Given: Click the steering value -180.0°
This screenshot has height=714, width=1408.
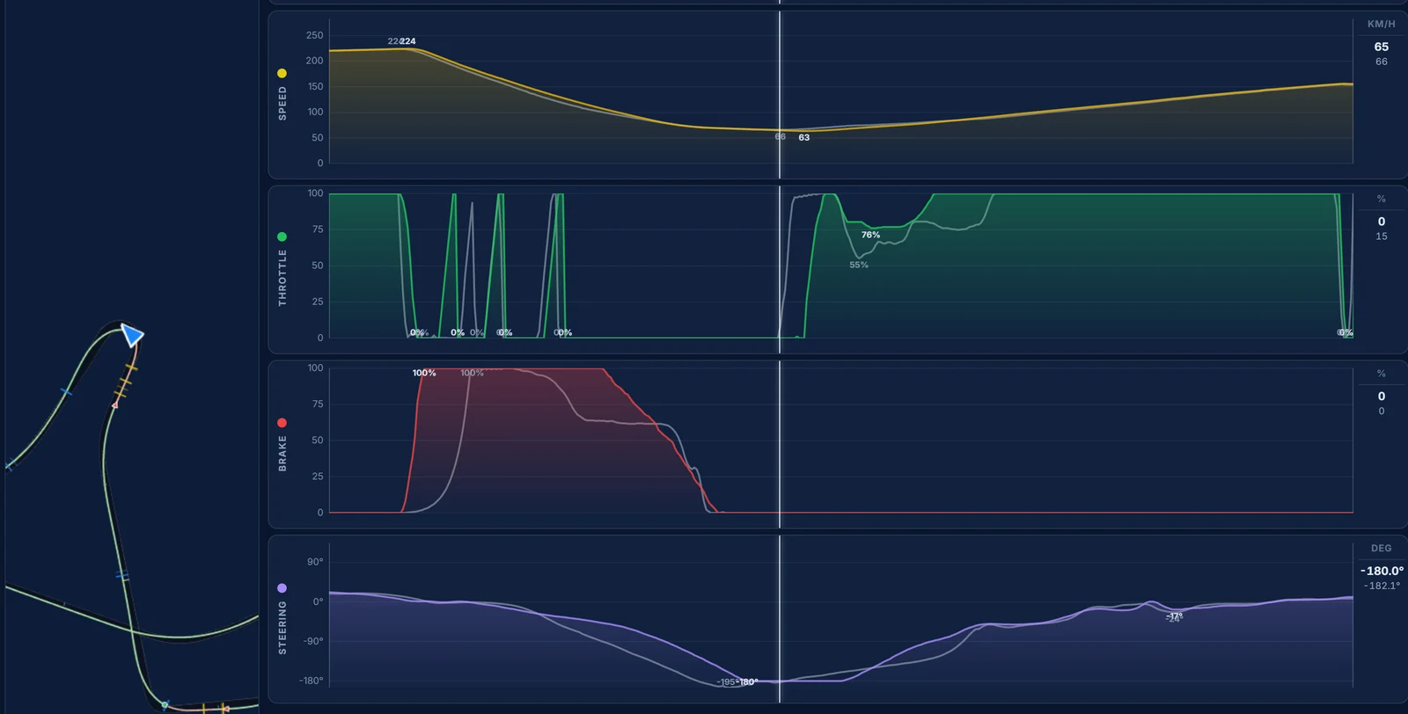Looking at the screenshot, I should (1382, 571).
